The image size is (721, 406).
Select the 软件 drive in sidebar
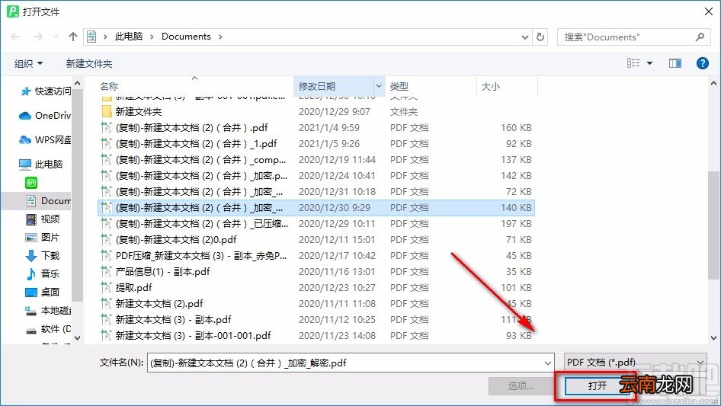48,329
